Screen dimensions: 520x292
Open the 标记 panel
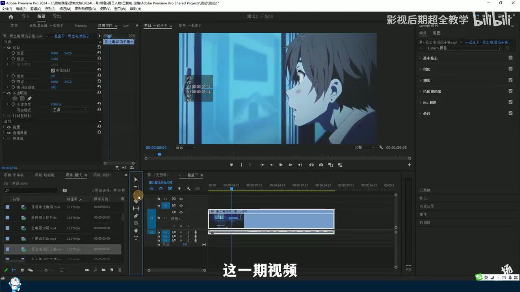[x=423, y=198]
